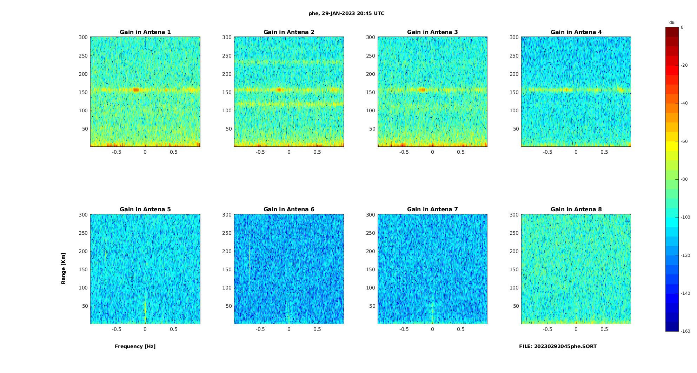697x373 pixels.
Task: Select the Gain in Antena 8 plot
Action: pos(576,269)
